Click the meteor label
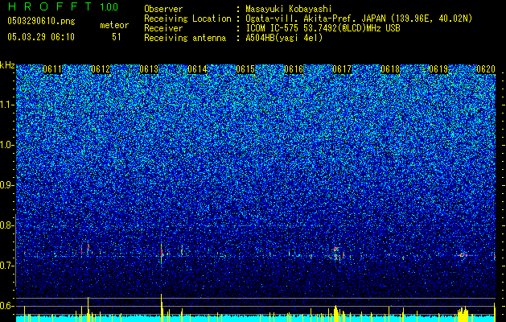The height and width of the screenshot is (322, 506). [114, 25]
